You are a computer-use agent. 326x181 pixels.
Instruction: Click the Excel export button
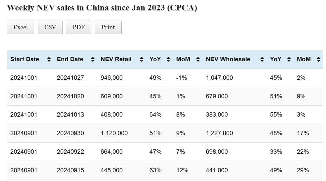pyautogui.click(x=20, y=27)
